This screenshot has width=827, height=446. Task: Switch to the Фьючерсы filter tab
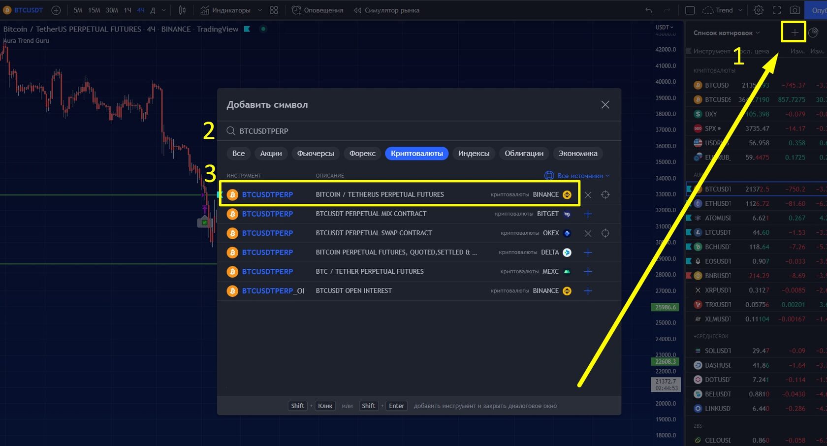point(316,154)
